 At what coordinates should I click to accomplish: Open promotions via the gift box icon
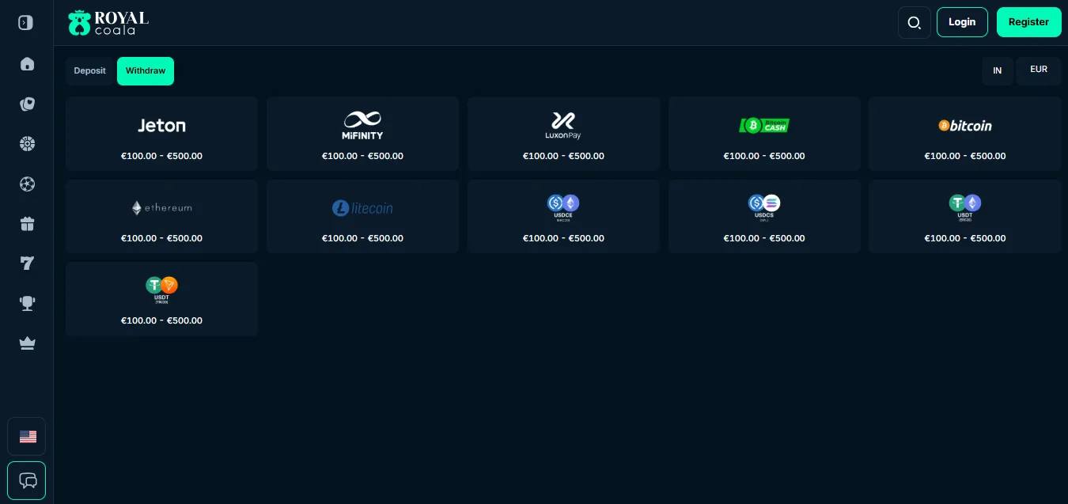click(x=27, y=224)
